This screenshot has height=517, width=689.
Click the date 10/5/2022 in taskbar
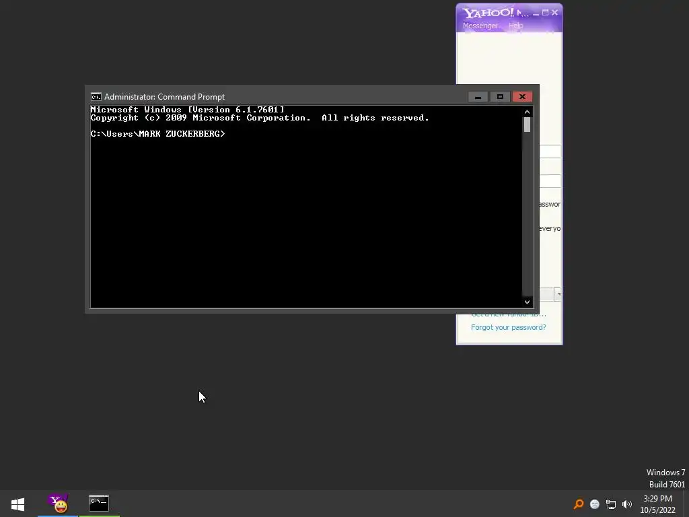657,510
